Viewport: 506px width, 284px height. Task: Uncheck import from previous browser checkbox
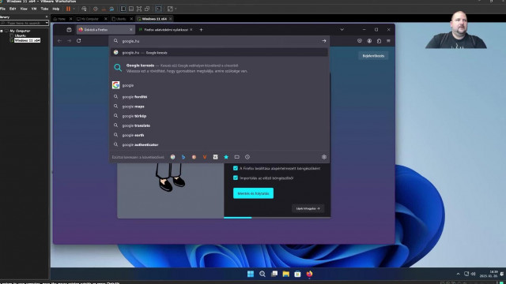coord(236,177)
